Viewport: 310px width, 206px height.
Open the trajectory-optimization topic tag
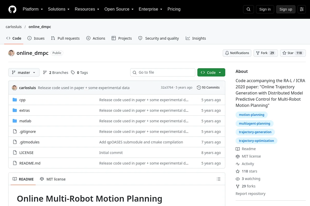click(257, 141)
